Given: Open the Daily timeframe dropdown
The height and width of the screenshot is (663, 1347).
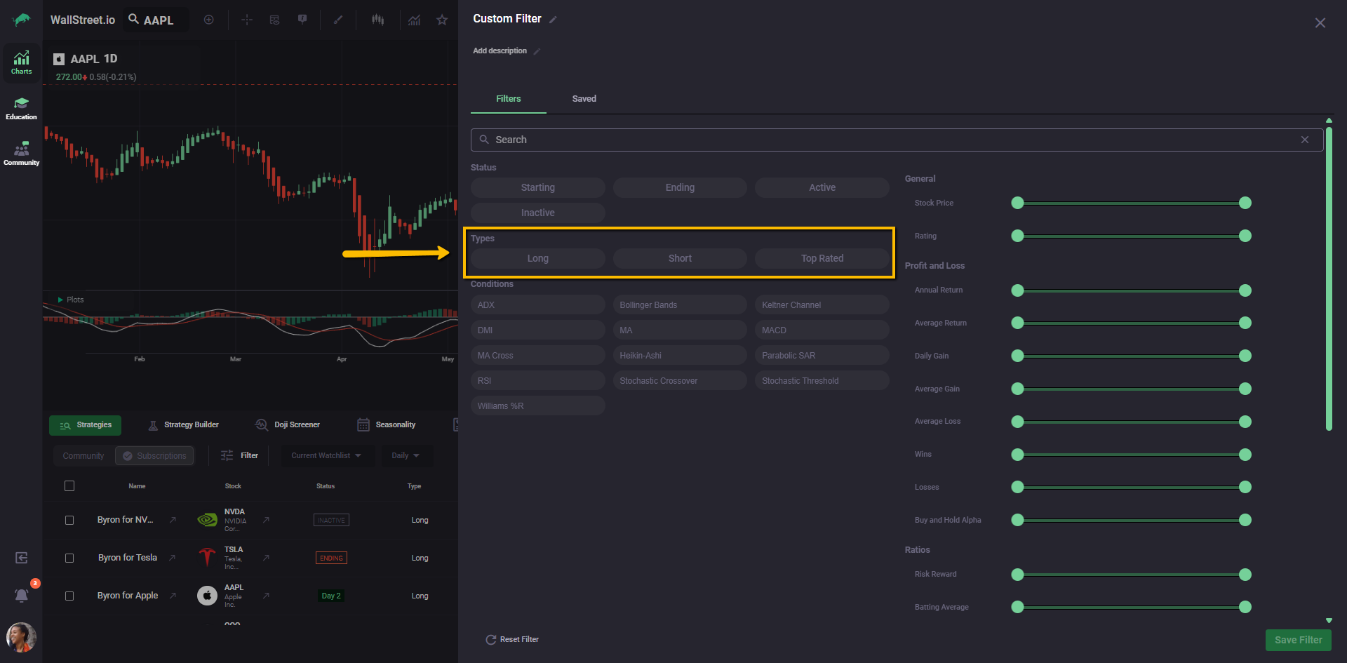Looking at the screenshot, I should pyautogui.click(x=406, y=455).
